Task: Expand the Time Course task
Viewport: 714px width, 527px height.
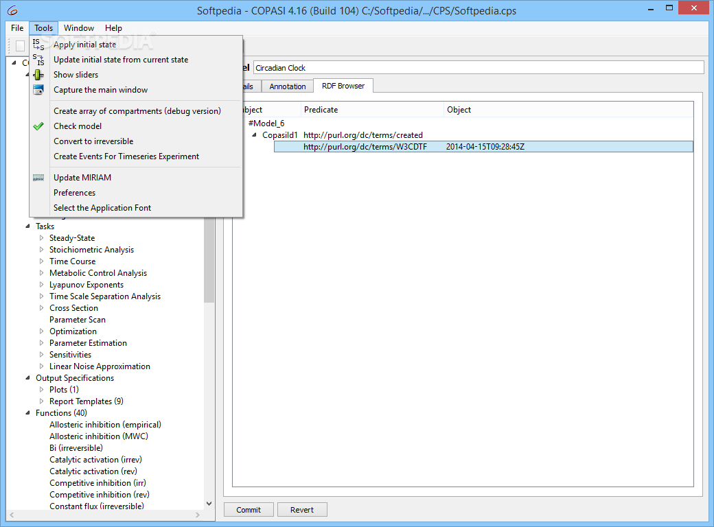Action: pos(41,261)
